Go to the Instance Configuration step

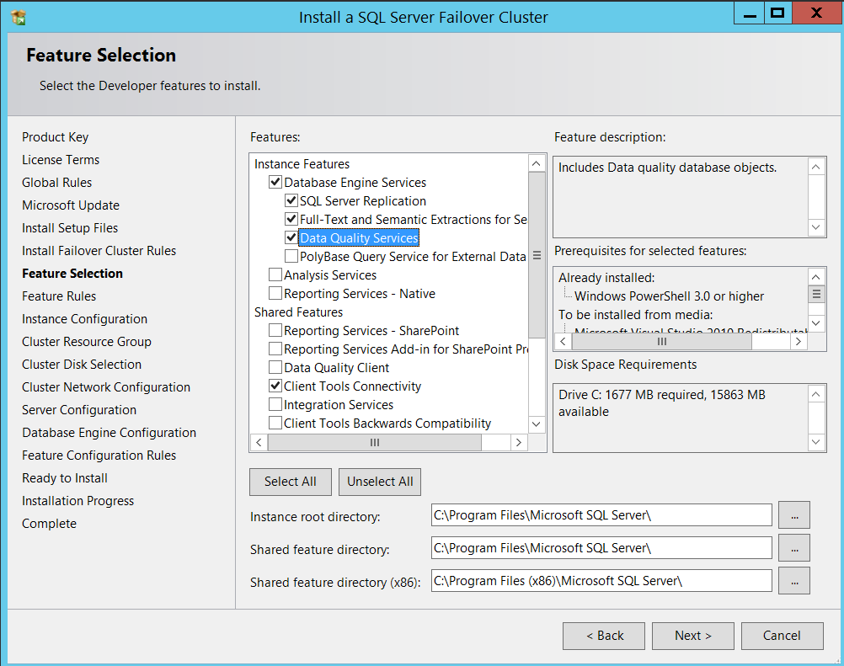pos(84,319)
